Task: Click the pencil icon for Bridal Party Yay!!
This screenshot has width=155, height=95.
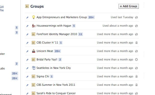Action: 27,60
